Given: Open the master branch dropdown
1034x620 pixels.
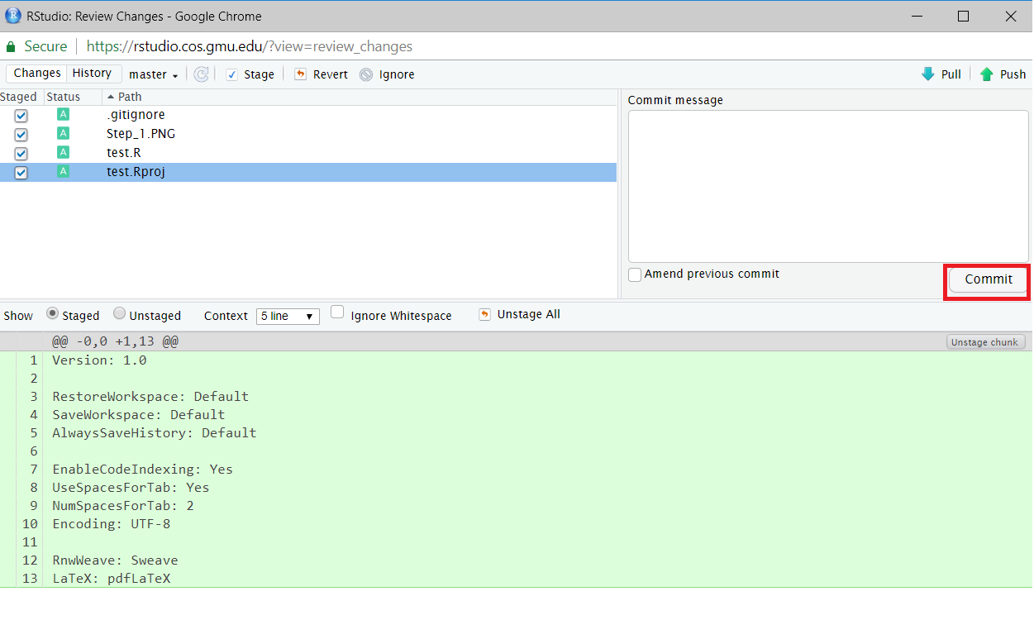Looking at the screenshot, I should click(x=154, y=74).
